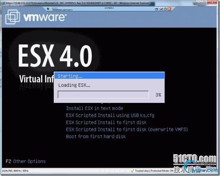Click the iLO pin icon in the remote console bar
Viewport: 220px width, 176px height.
[x=48, y=9]
